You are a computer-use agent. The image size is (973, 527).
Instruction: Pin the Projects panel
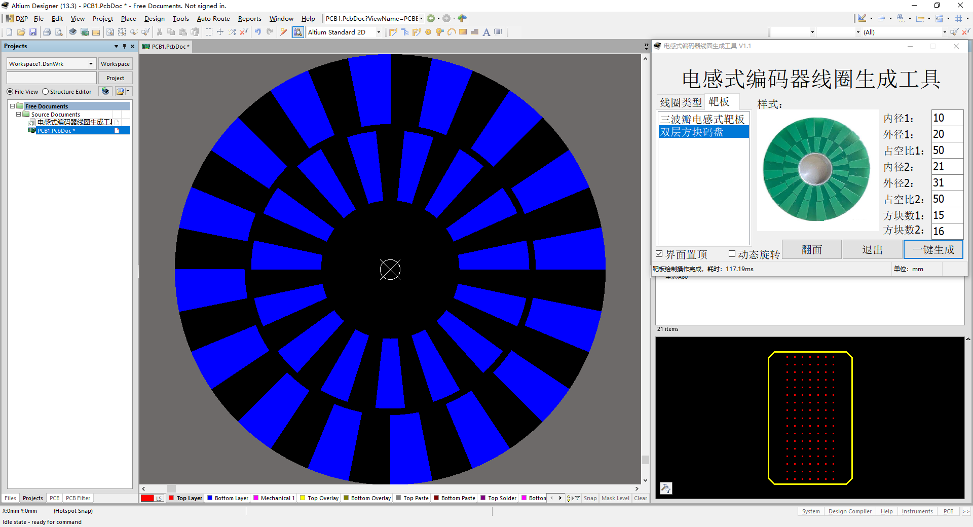[125, 46]
